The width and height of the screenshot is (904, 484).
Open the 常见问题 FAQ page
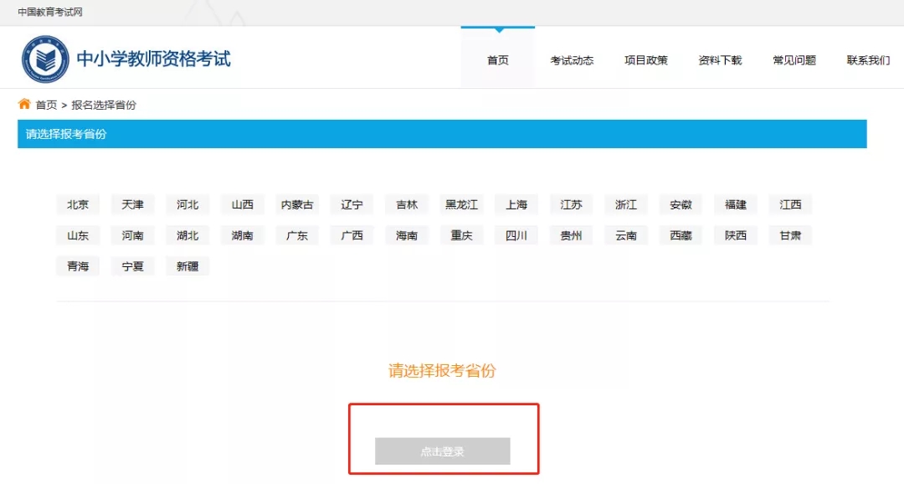click(794, 59)
